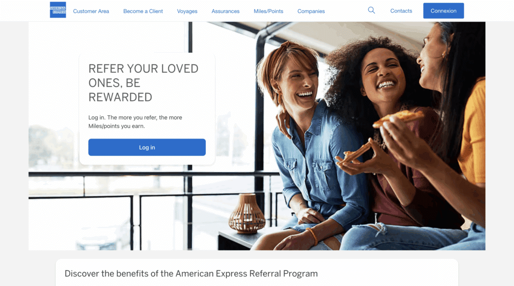Go to Become a Client
The width and height of the screenshot is (514, 286).
143,11
